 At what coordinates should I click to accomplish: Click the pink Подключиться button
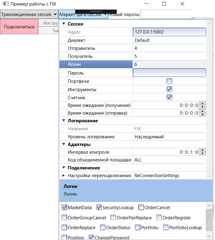click(x=19, y=26)
